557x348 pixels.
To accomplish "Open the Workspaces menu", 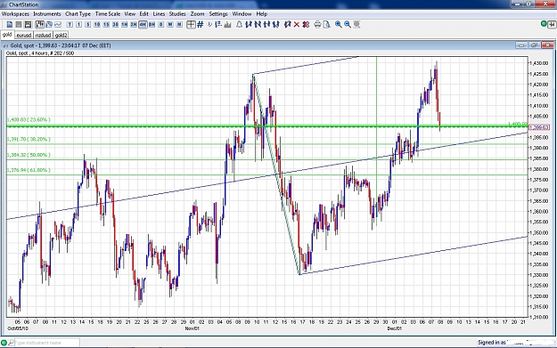I will pos(15,14).
